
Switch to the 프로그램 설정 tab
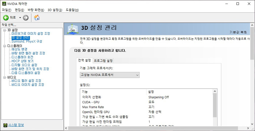tap(103, 61)
